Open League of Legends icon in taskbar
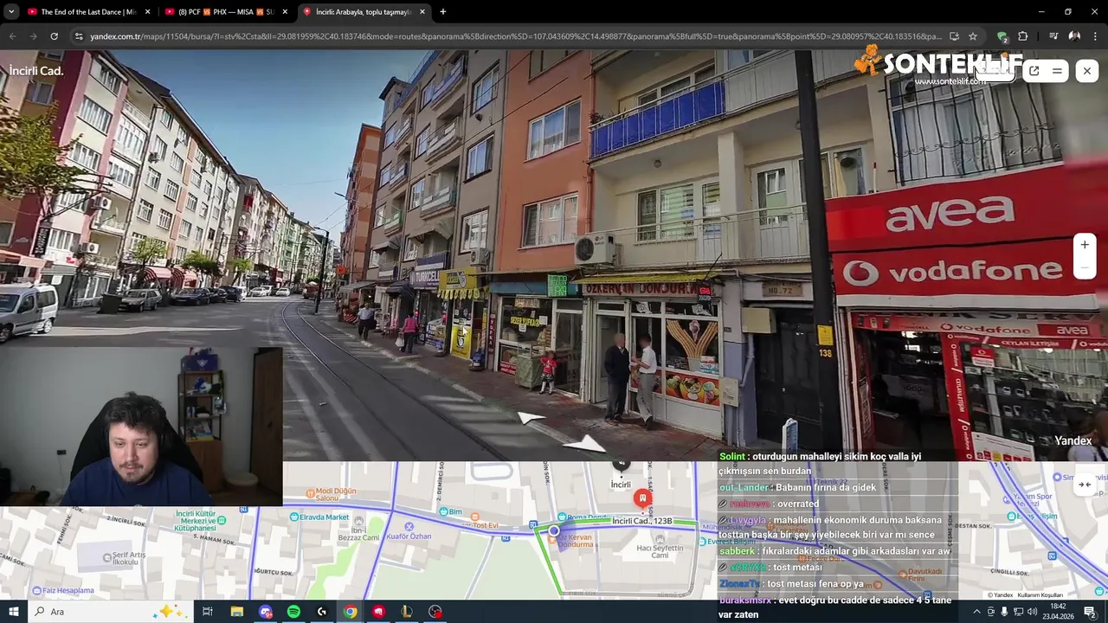 coord(407,612)
